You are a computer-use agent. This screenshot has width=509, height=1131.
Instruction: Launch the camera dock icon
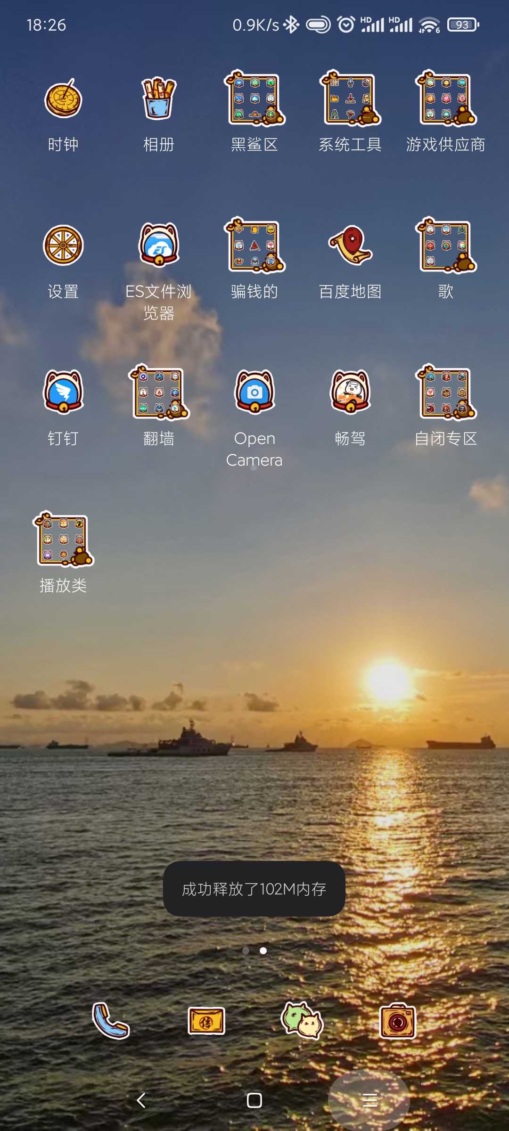(398, 1021)
